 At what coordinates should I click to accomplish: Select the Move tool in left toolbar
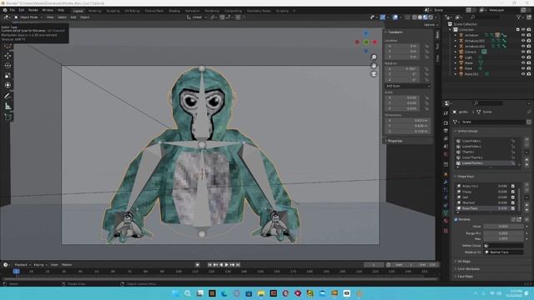point(8,56)
